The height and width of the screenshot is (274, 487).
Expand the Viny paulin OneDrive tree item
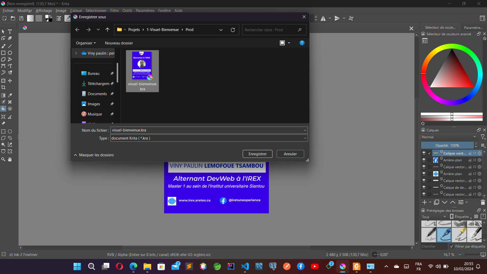(76, 53)
